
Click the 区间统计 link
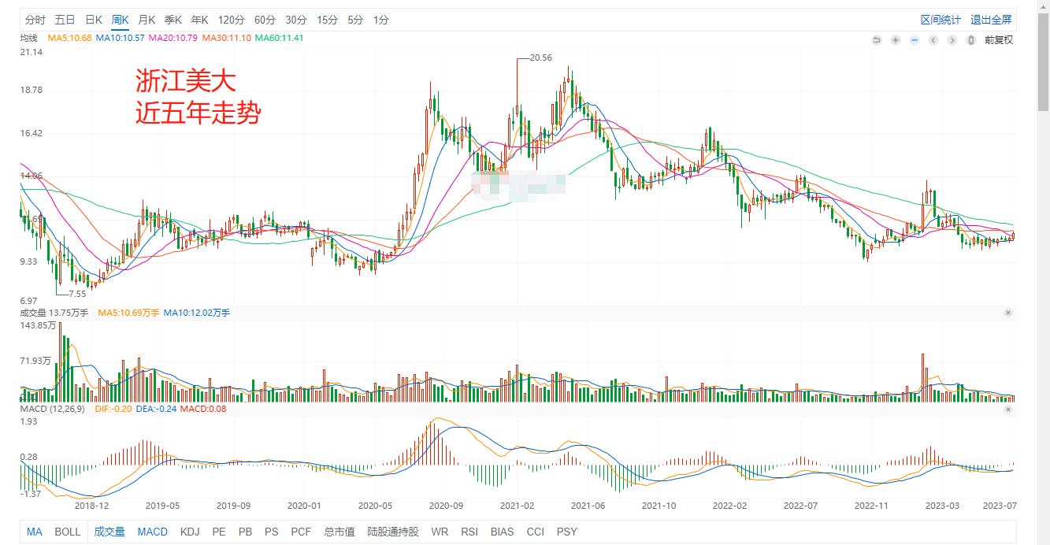pos(941,20)
